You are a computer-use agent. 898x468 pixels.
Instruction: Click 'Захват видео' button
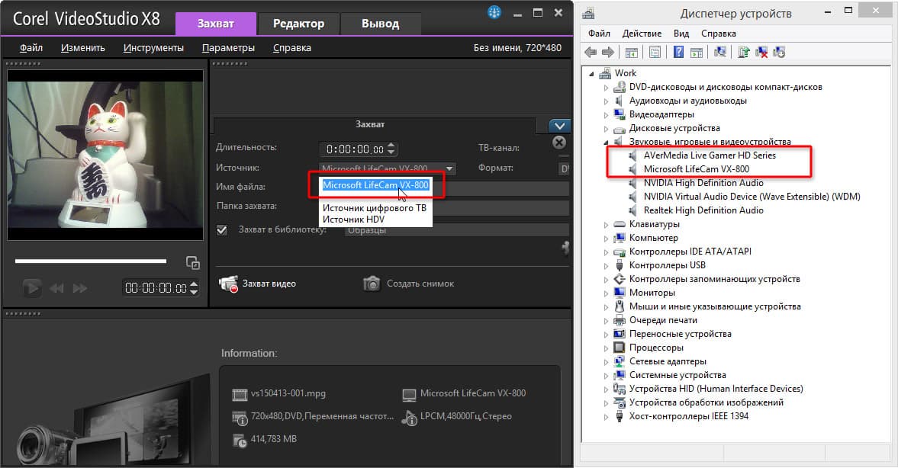click(258, 284)
